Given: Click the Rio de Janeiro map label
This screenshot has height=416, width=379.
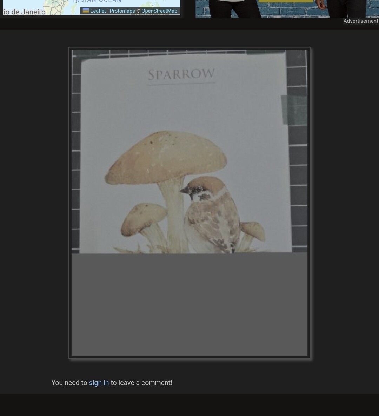Looking at the screenshot, I should click(x=24, y=12).
